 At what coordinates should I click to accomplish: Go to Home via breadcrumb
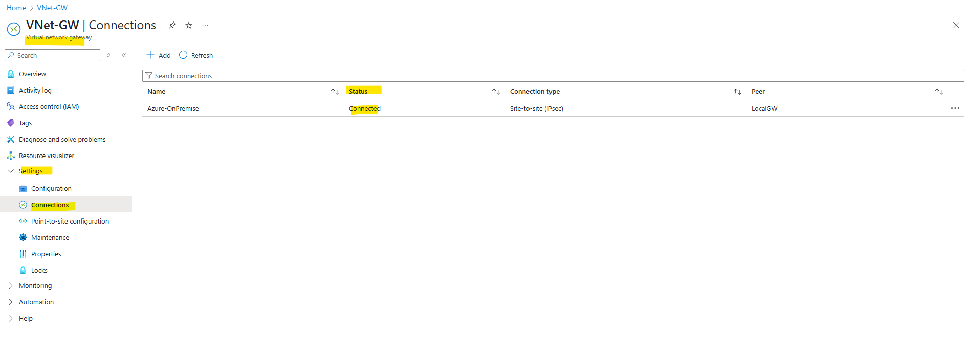pyautogui.click(x=16, y=8)
